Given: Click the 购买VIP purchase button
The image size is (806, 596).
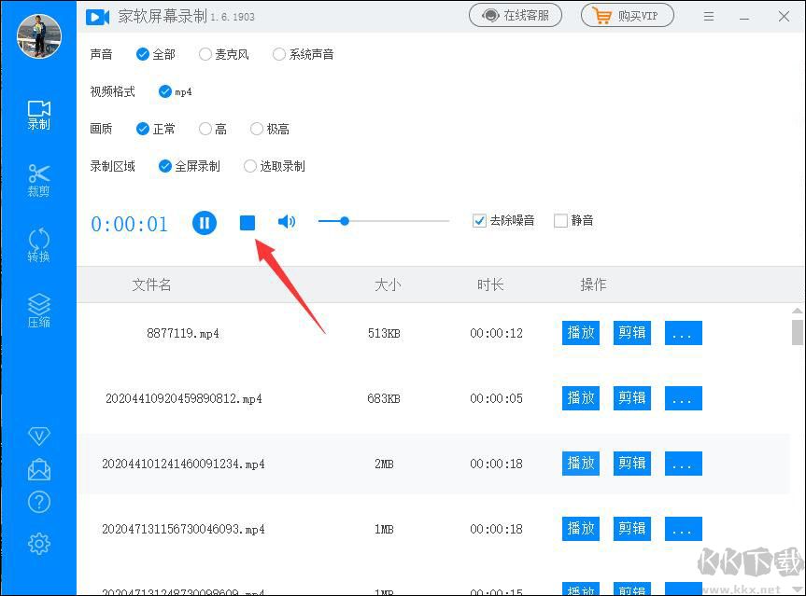Looking at the screenshot, I should click(x=627, y=16).
